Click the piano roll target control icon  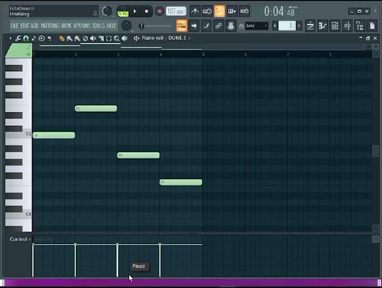coord(42,38)
